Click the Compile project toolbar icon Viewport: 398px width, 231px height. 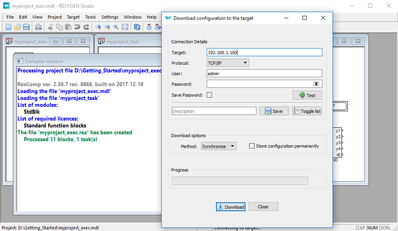[x=149, y=27]
